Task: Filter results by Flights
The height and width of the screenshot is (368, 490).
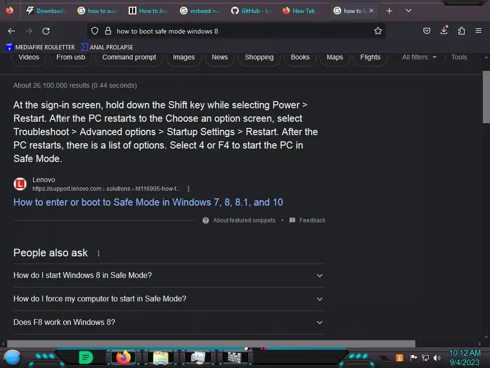Action: click(370, 57)
